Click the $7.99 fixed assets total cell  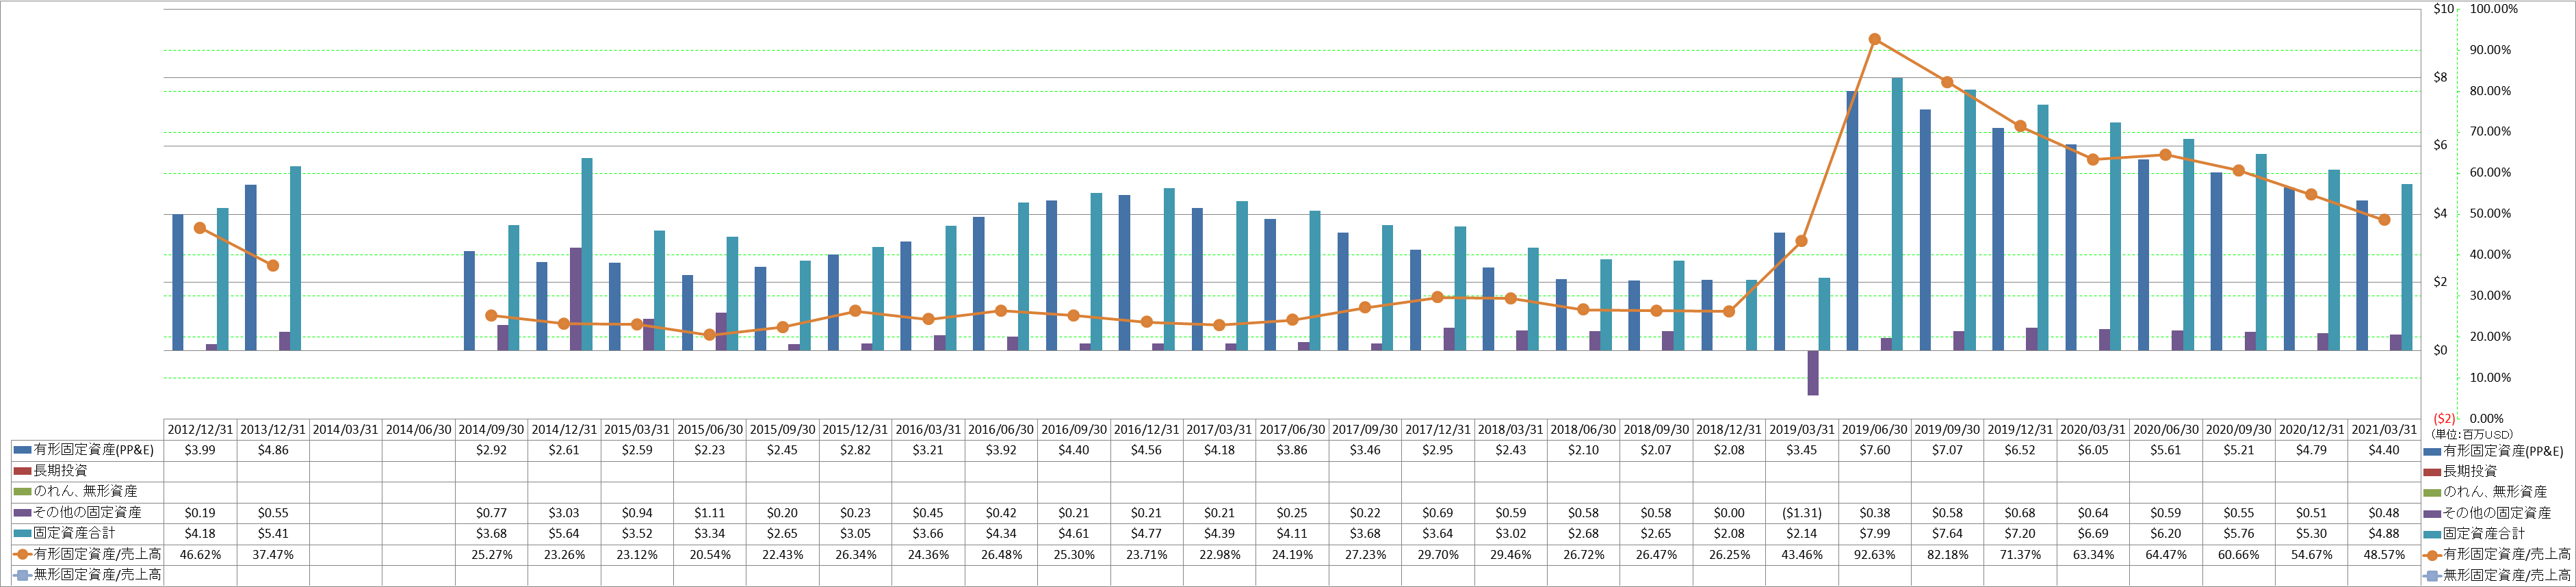(x=1875, y=534)
